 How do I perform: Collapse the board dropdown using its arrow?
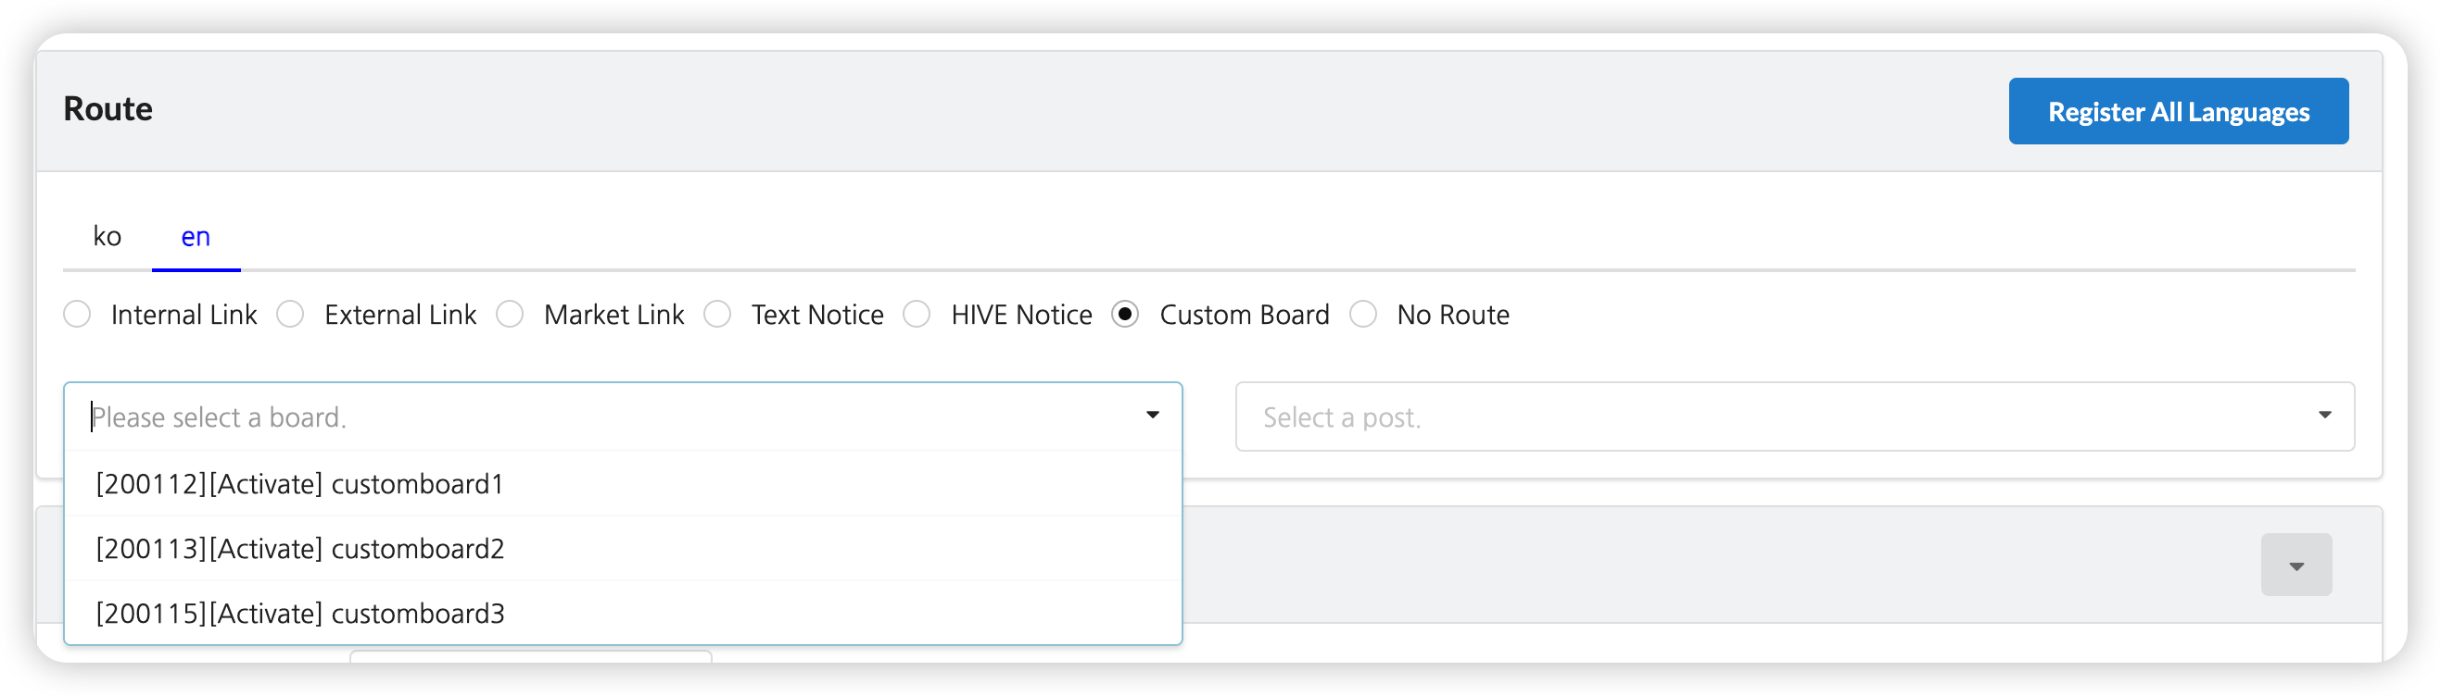tap(1152, 416)
